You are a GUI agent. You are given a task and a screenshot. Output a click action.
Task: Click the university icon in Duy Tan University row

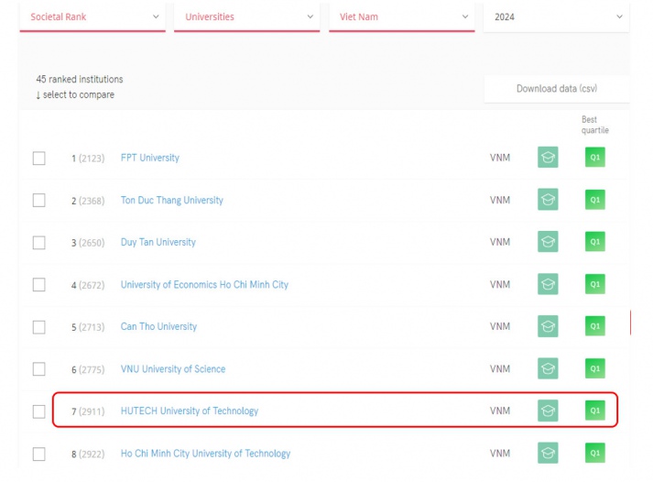[548, 242]
